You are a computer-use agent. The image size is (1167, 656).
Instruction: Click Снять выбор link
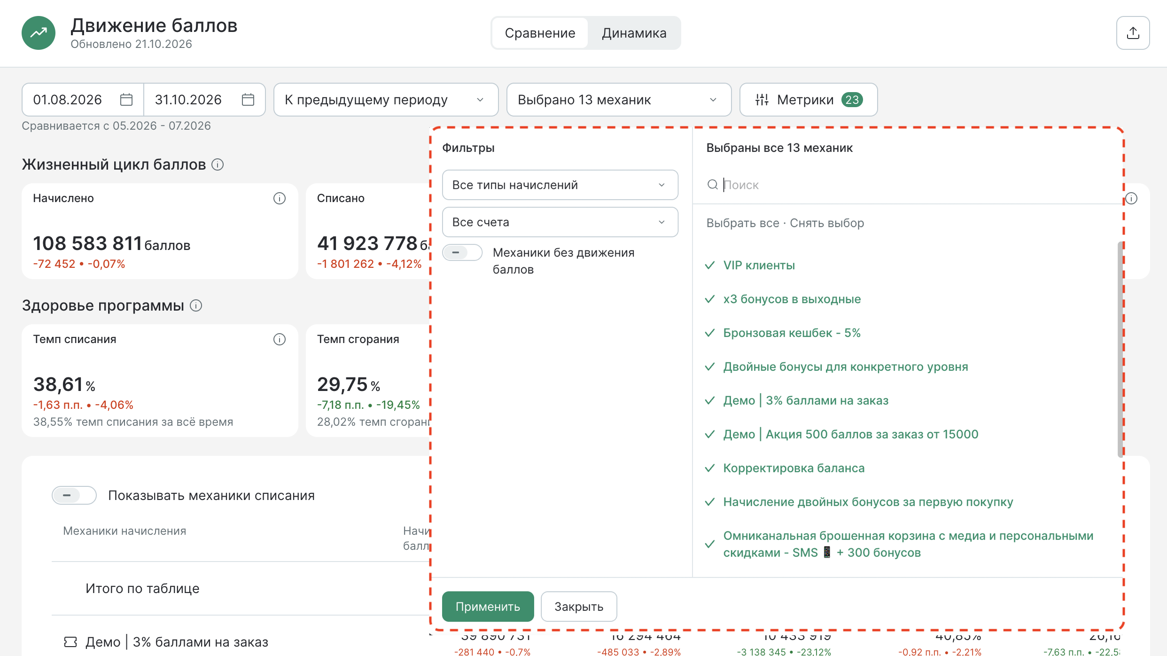[x=827, y=223]
